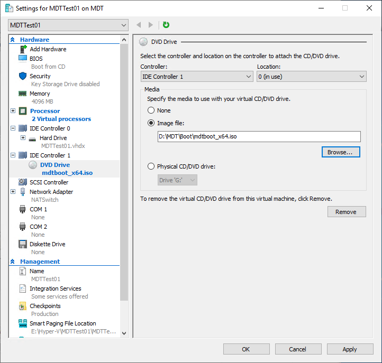This screenshot has height=363, width=382.
Task: Click the COM 2 port icon
Action: [22, 227]
